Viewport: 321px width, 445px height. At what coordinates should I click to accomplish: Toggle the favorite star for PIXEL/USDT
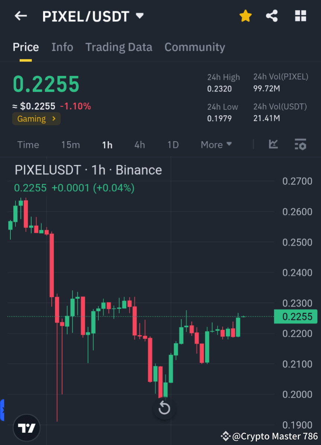point(245,16)
